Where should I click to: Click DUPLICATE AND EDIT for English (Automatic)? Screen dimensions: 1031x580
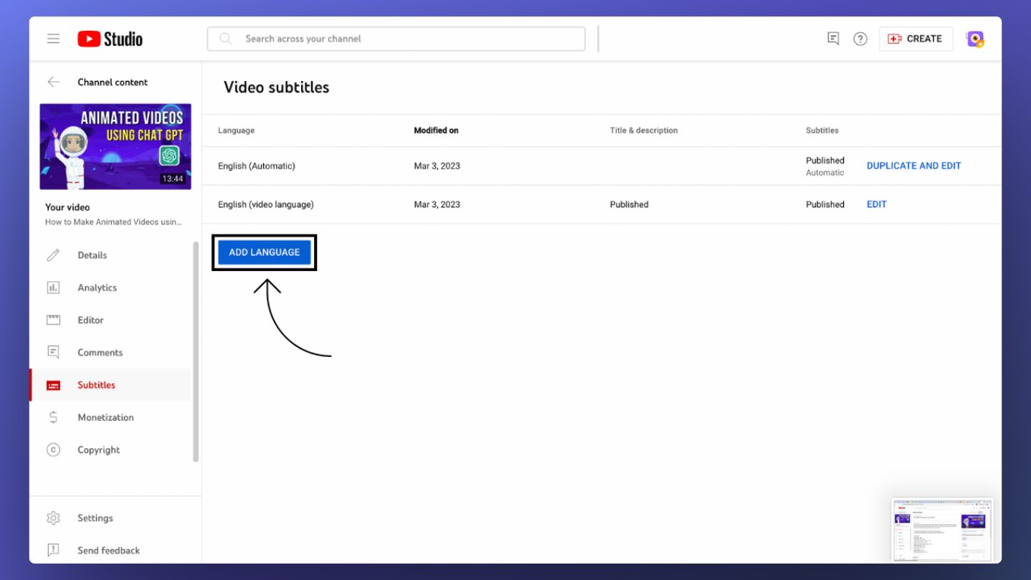[x=913, y=166]
